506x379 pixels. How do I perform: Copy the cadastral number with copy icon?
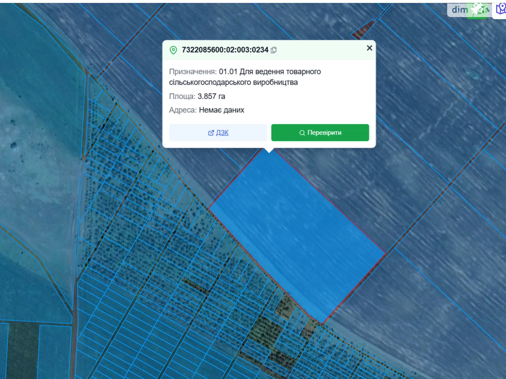coord(274,50)
